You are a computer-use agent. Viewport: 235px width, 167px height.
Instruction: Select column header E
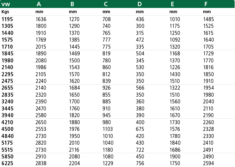172,4
